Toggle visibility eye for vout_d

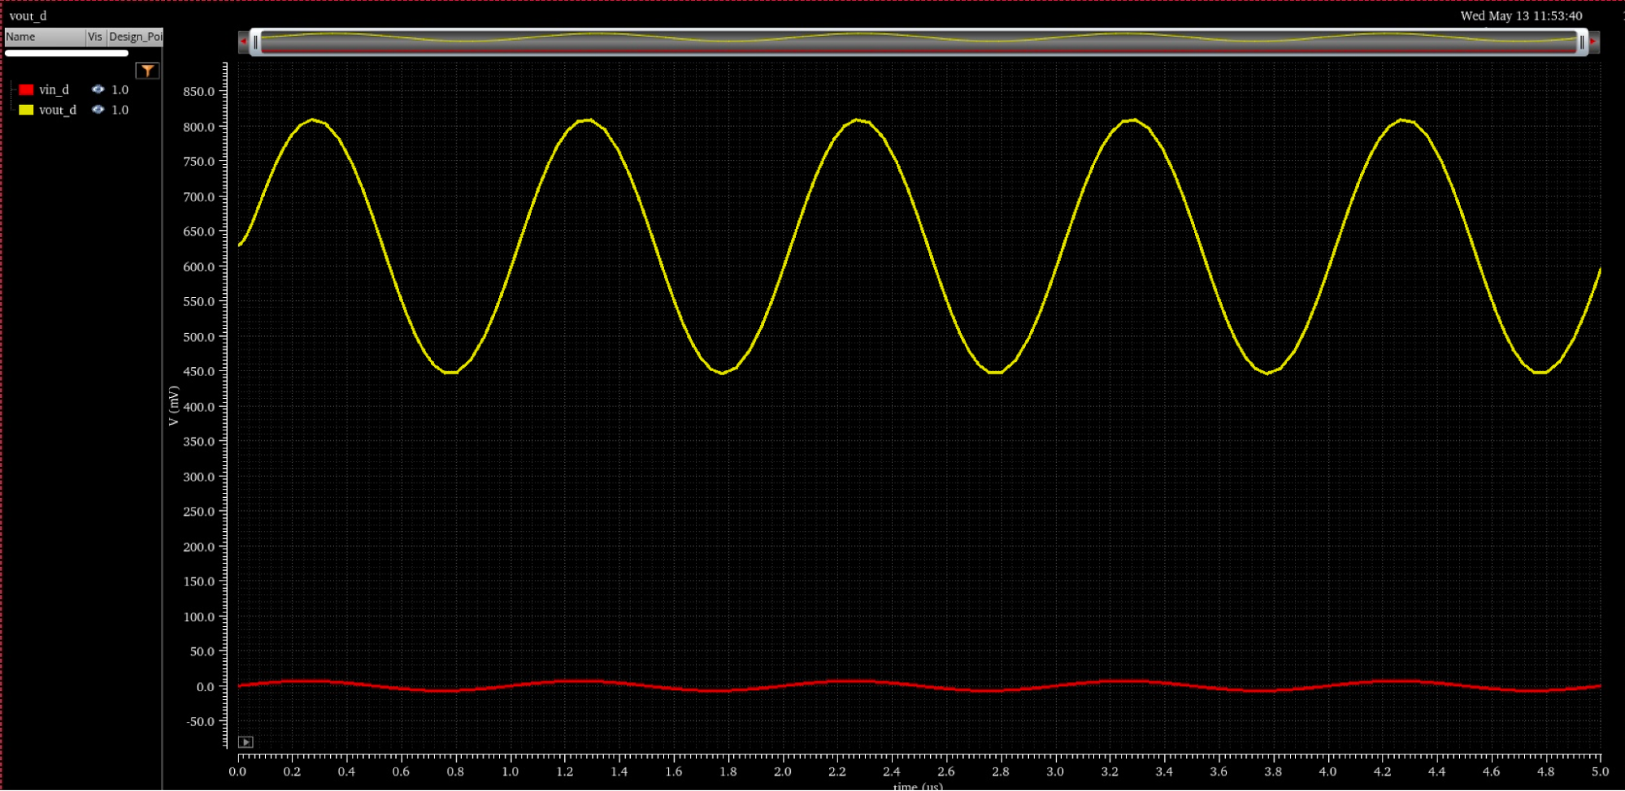(x=98, y=110)
